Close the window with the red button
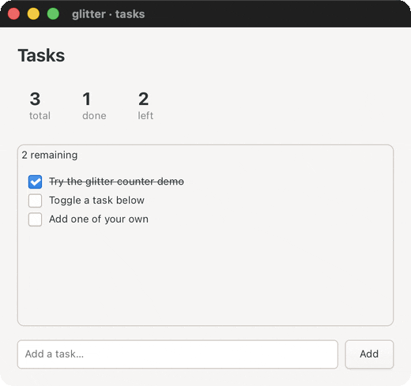Image resolution: width=411 pixels, height=386 pixels. (x=13, y=14)
